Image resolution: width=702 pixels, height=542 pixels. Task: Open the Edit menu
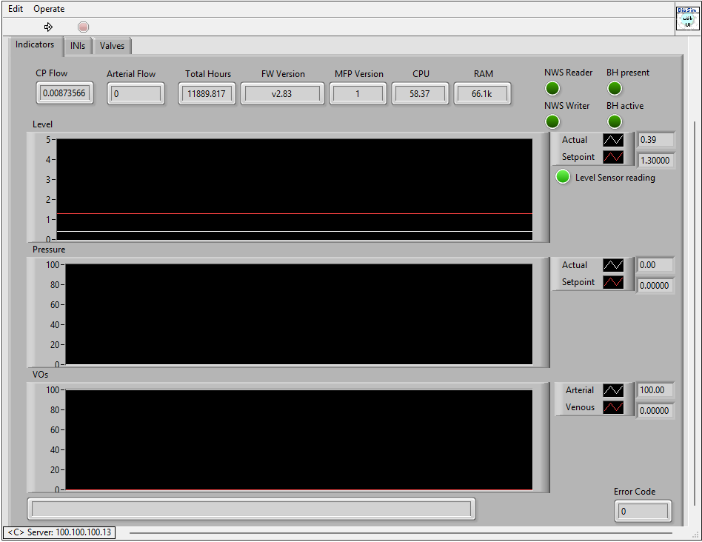[x=16, y=9]
